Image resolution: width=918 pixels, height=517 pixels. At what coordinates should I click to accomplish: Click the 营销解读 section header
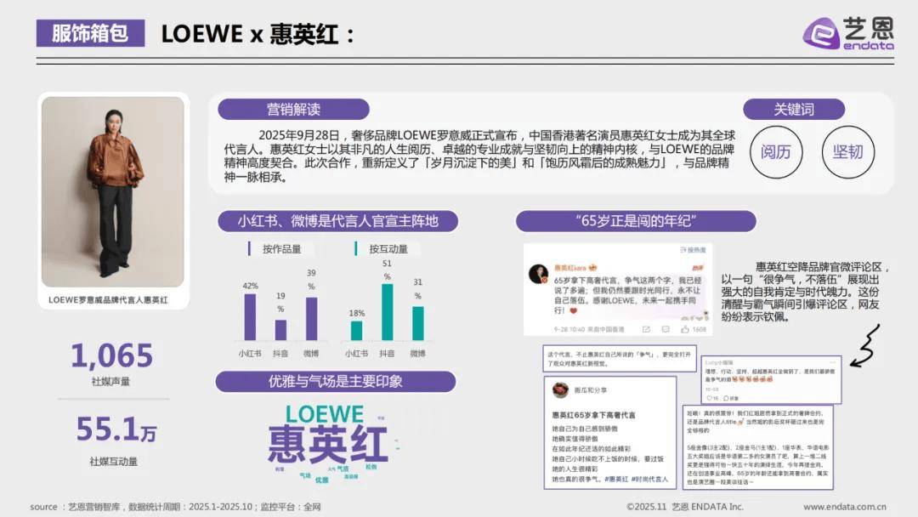[x=293, y=109]
